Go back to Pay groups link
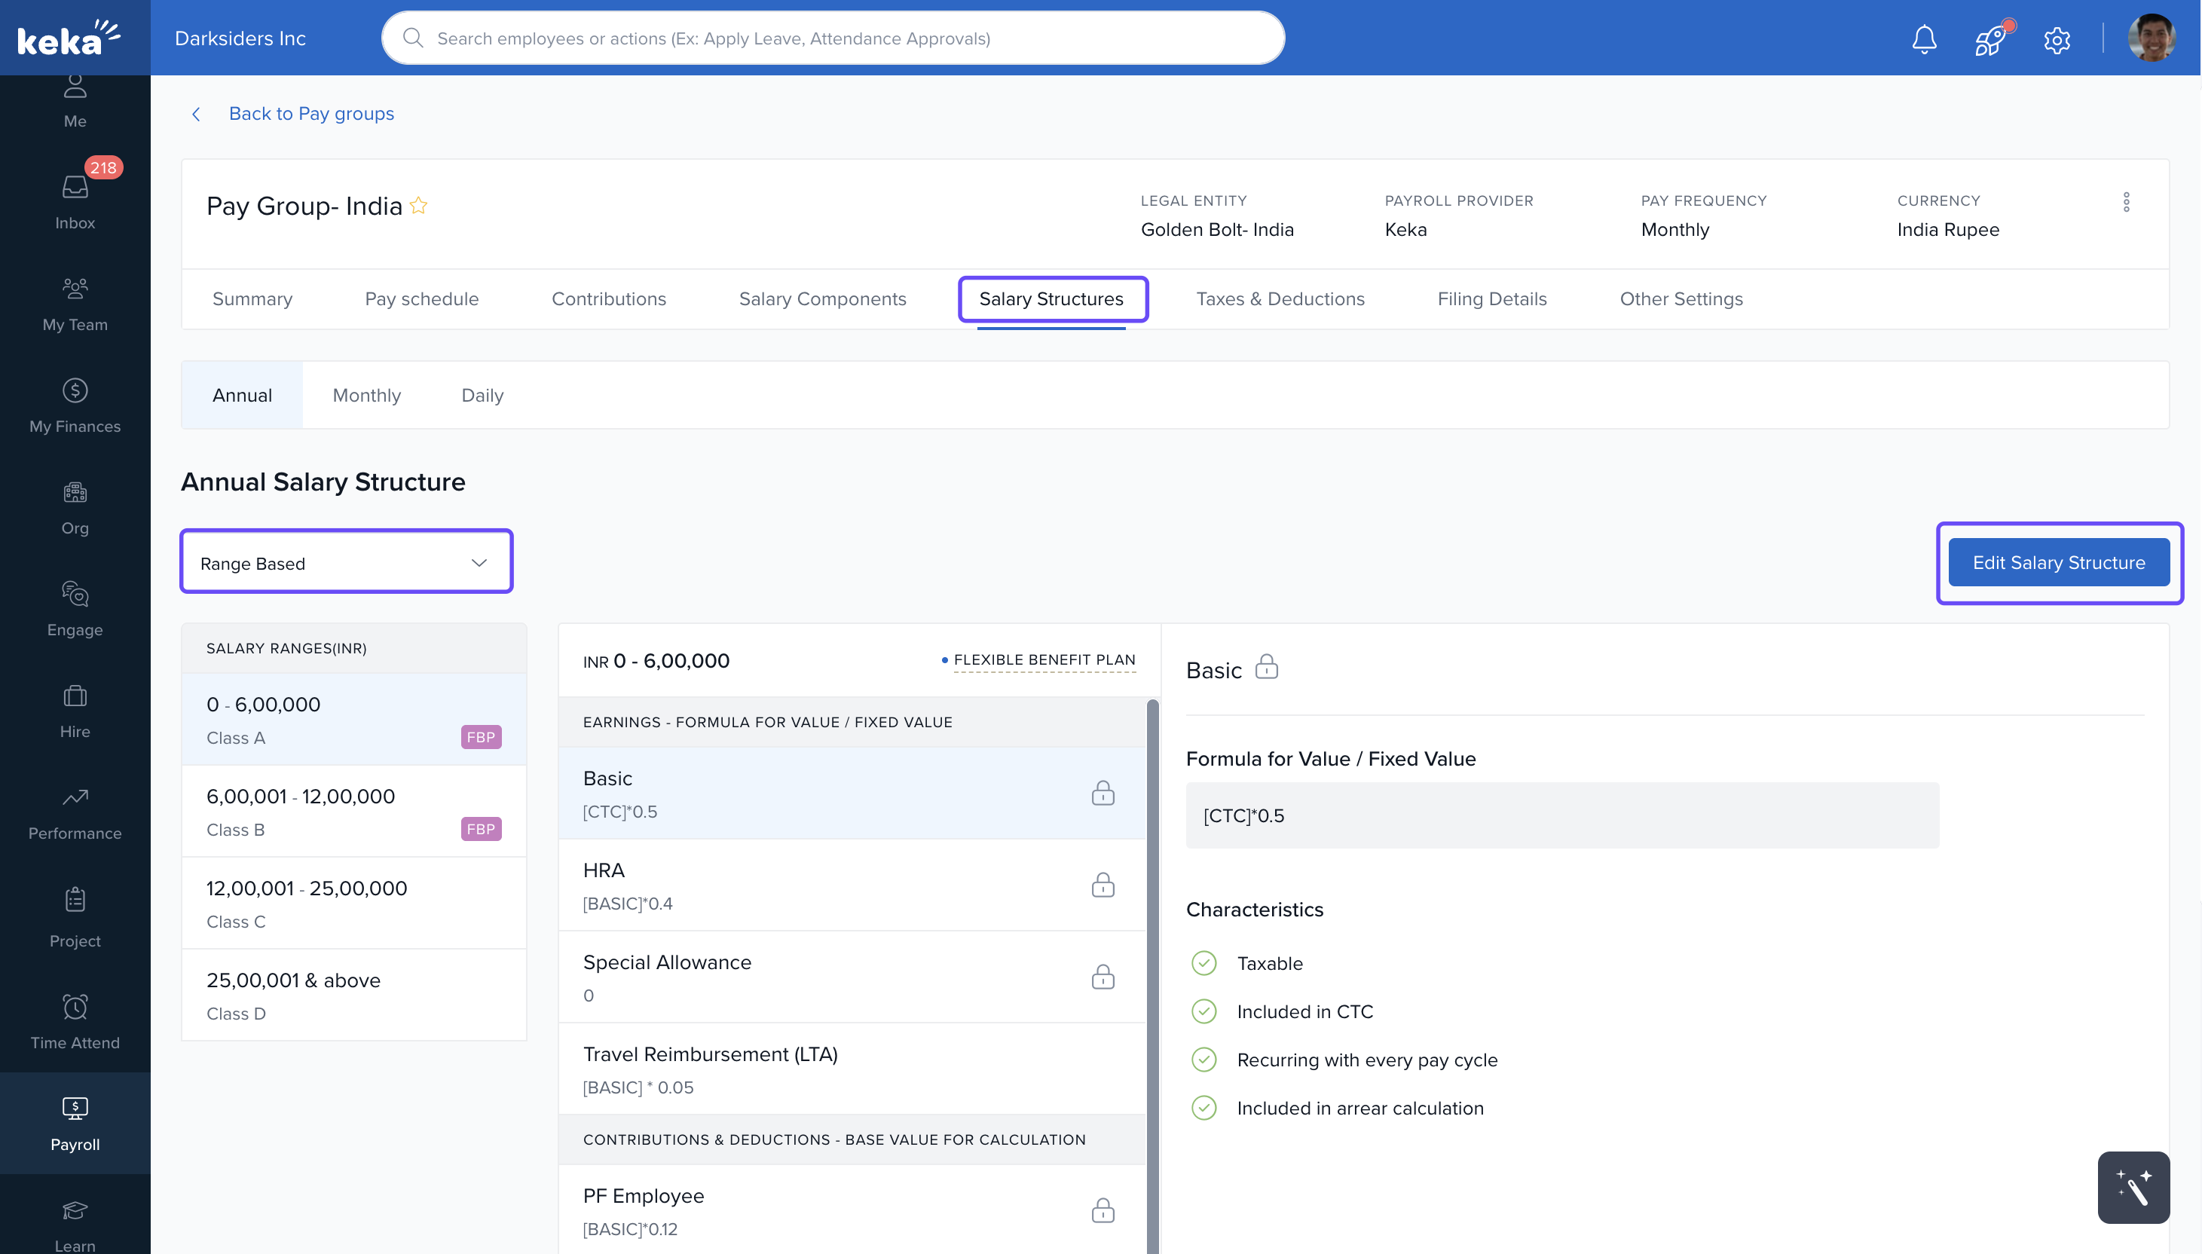 click(x=311, y=114)
